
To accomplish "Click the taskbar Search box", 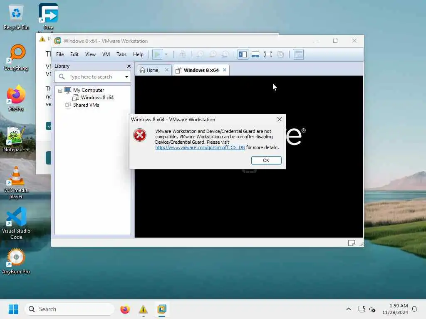I will (69, 309).
